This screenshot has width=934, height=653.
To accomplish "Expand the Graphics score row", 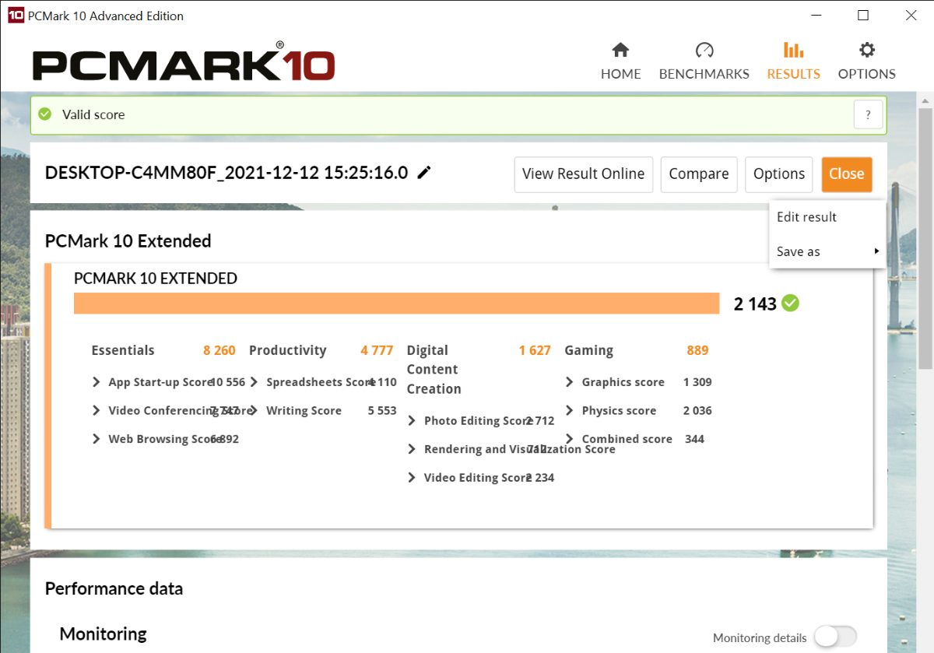I will (570, 382).
